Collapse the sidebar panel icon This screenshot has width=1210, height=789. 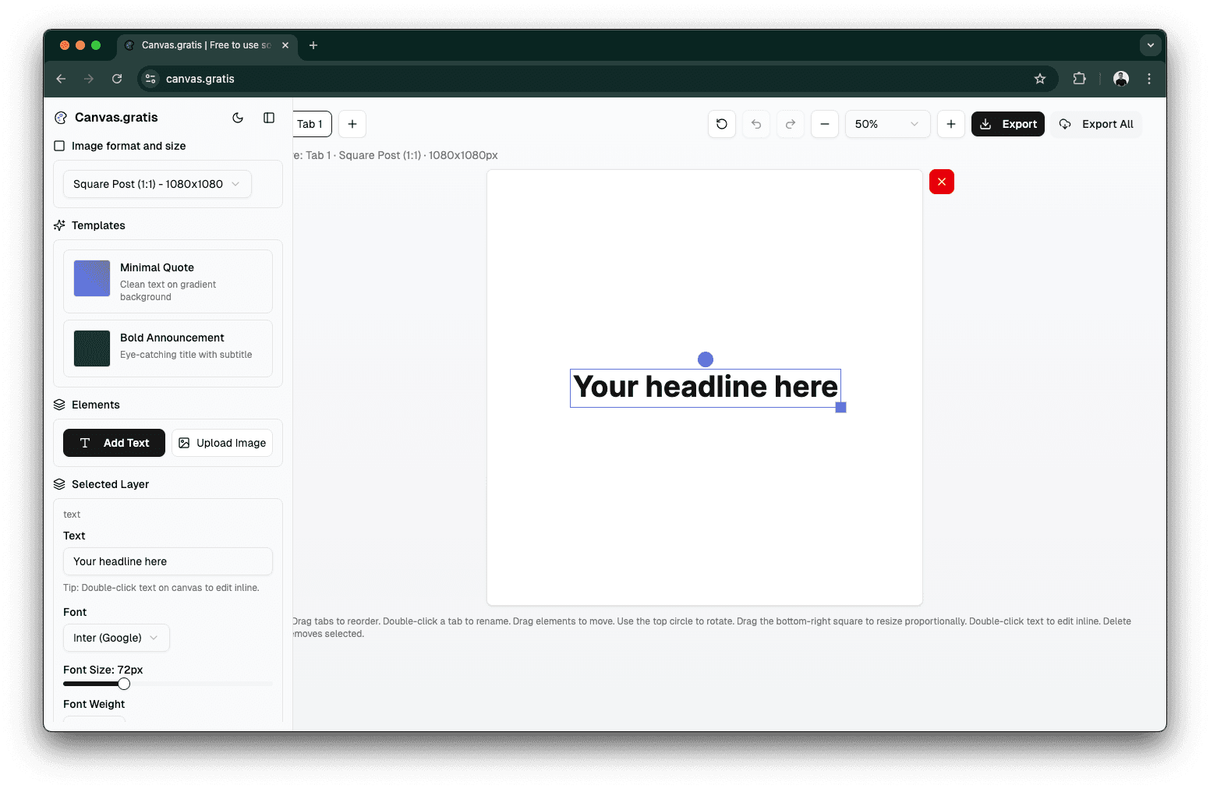(269, 118)
